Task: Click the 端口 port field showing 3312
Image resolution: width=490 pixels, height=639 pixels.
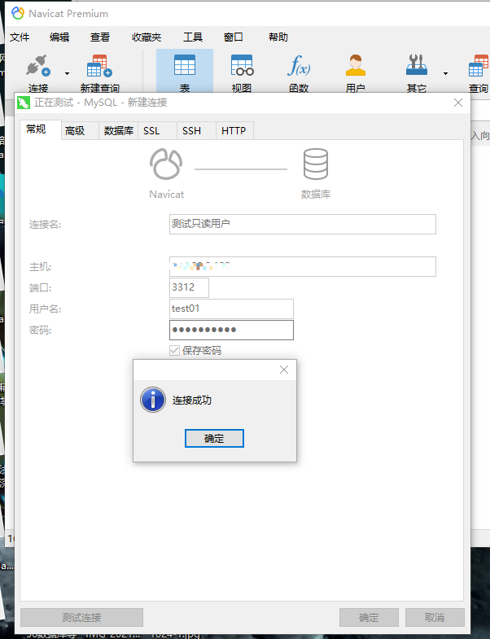Action: pos(189,287)
